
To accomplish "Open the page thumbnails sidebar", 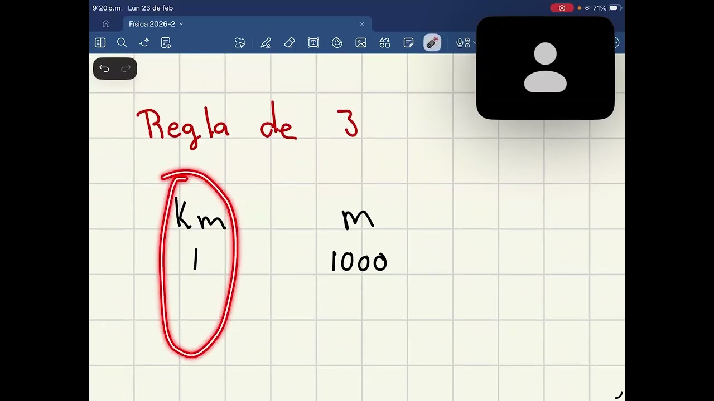I will point(100,43).
